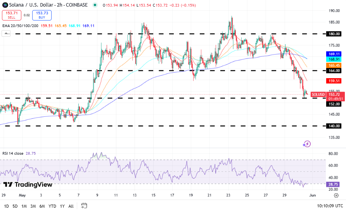Select the 3M time range
The image size is (346, 210).
click(33, 206)
